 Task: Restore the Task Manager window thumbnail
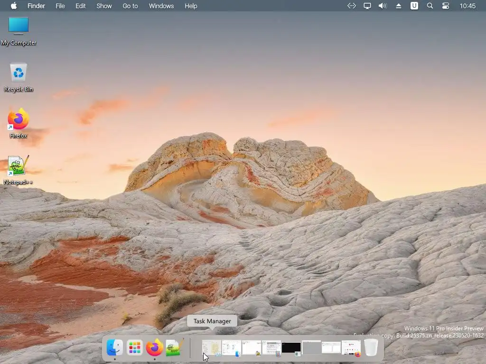[x=212, y=348]
